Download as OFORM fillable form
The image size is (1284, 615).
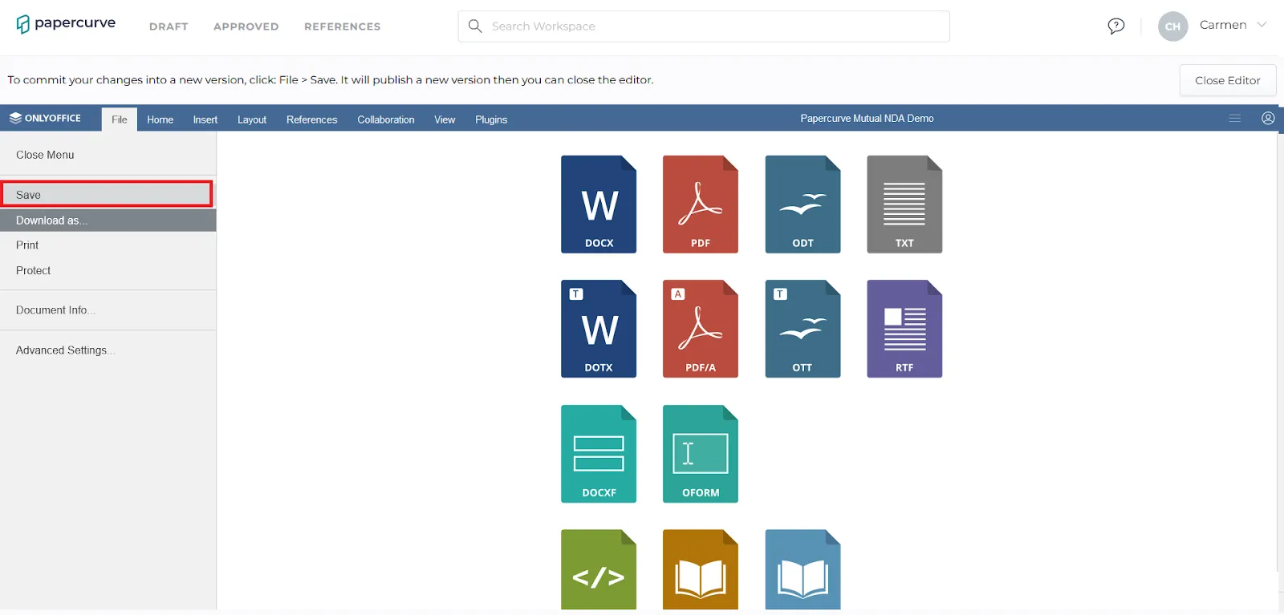[701, 454]
